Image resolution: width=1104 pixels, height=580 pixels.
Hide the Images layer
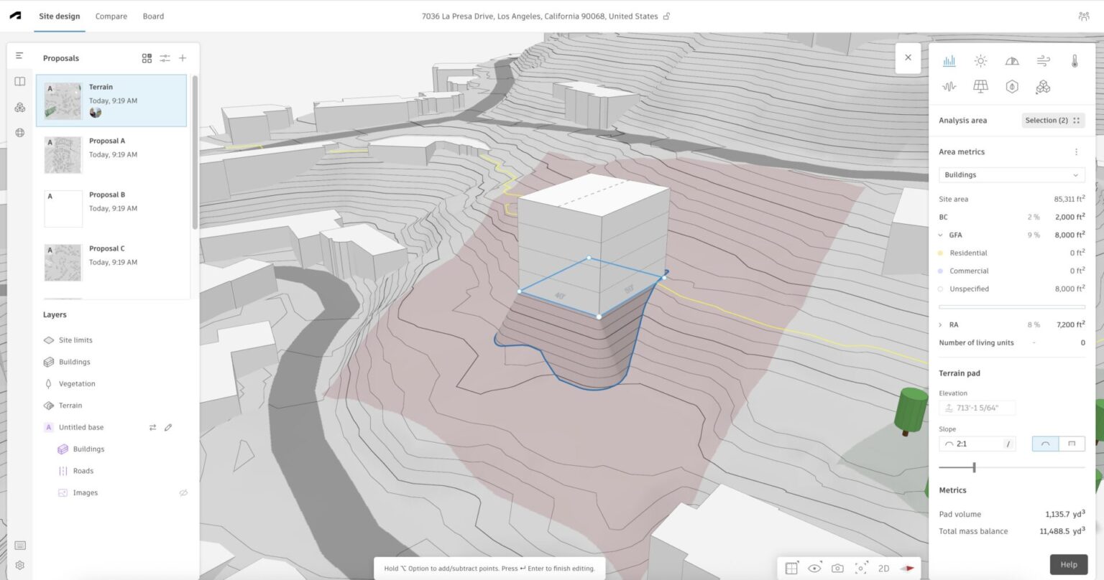pos(183,492)
